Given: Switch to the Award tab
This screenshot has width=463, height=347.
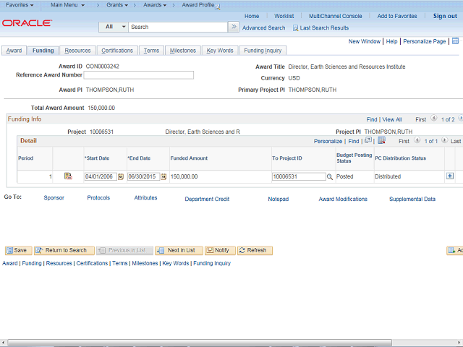Looking at the screenshot, I should point(14,51).
